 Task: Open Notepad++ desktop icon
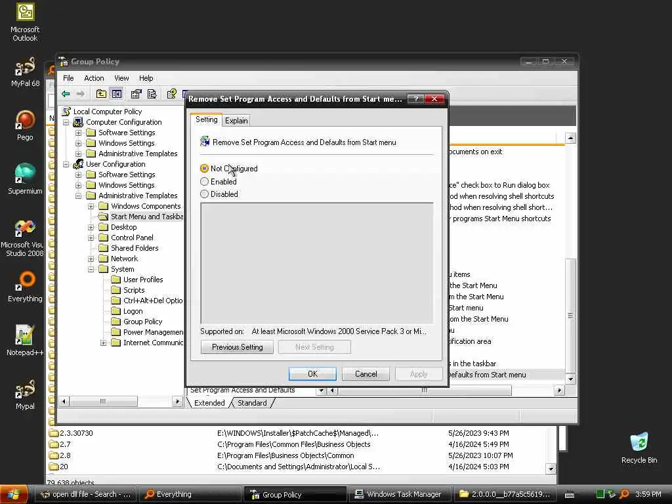click(x=25, y=341)
